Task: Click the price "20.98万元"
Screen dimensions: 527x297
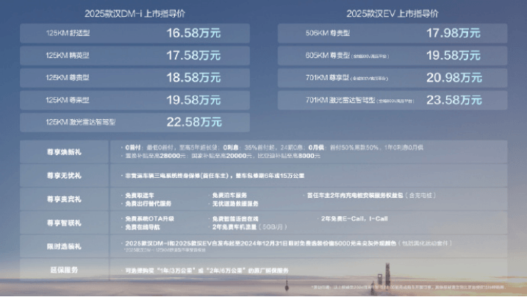Action: 454,78
